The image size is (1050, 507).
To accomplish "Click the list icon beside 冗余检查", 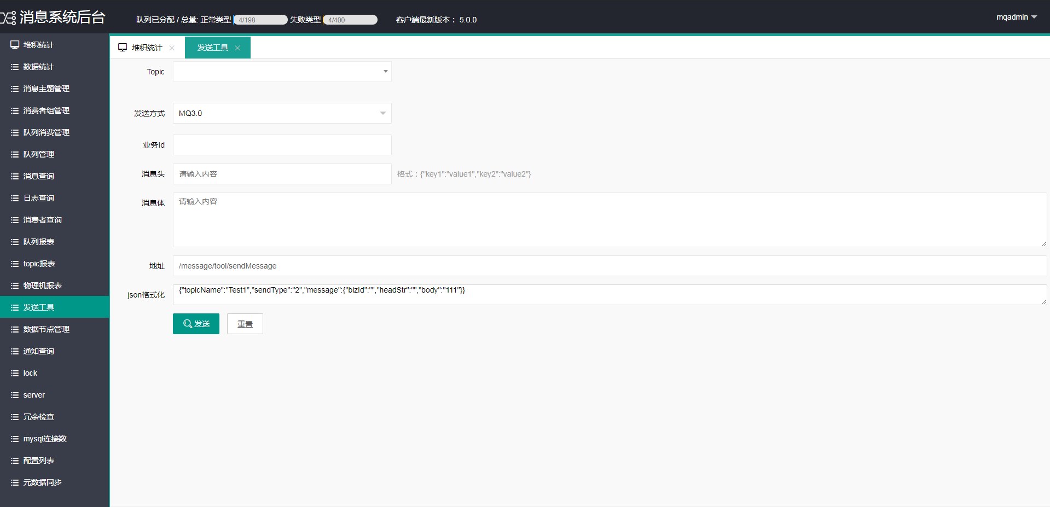I will [15, 417].
